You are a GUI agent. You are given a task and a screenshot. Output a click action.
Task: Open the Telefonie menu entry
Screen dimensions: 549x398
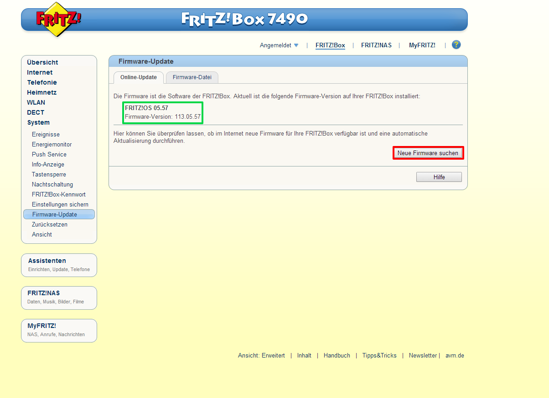tap(42, 82)
